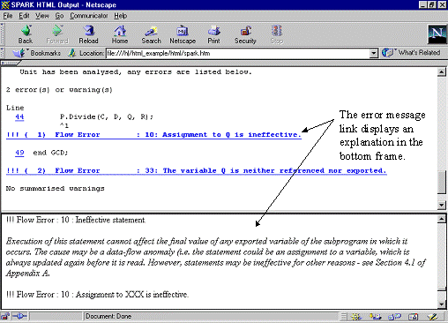This screenshot has height=323, width=448.
Task: Click heading 'Flow Error : 10 : Ineffective statement'
Action: 76,220
